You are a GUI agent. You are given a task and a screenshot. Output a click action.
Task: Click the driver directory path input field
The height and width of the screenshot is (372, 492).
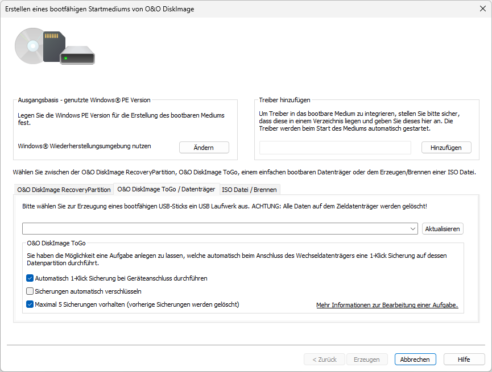pos(335,148)
